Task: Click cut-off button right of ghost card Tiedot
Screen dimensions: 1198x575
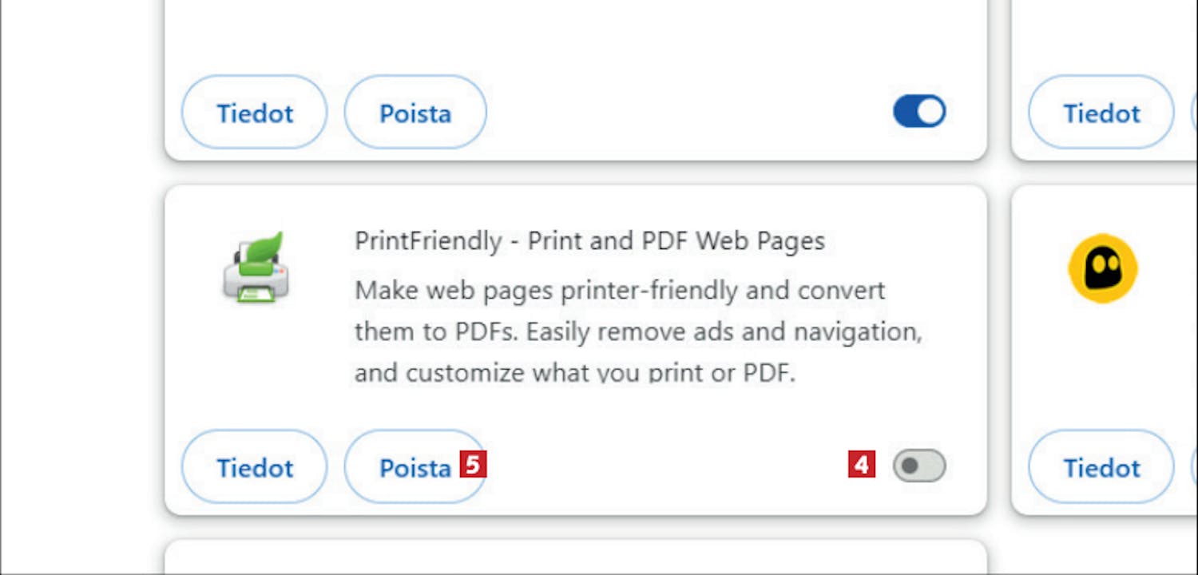Action: point(1195,467)
